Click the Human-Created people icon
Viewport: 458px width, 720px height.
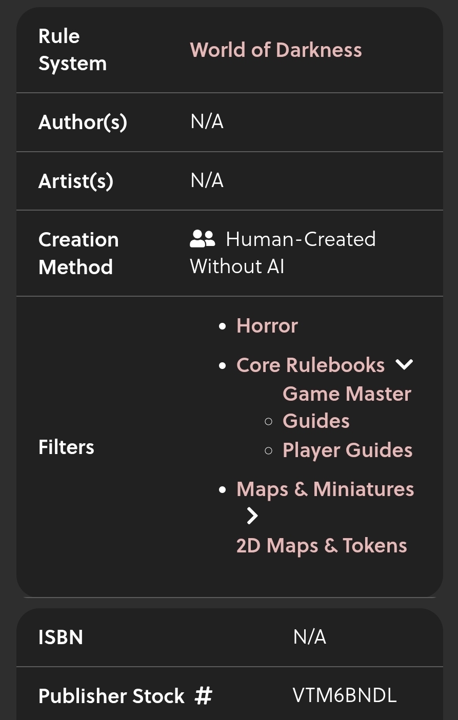(203, 238)
